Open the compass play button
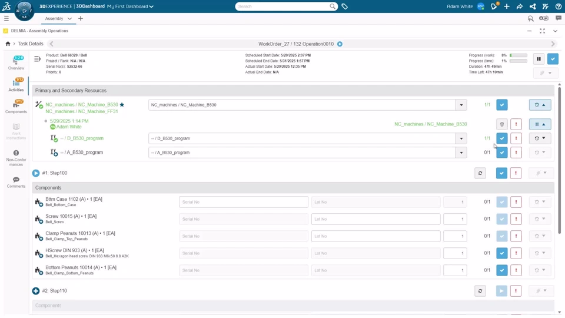The height and width of the screenshot is (318, 565). point(25,11)
